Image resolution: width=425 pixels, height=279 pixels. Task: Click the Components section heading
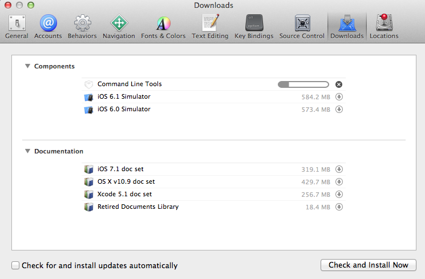54,66
